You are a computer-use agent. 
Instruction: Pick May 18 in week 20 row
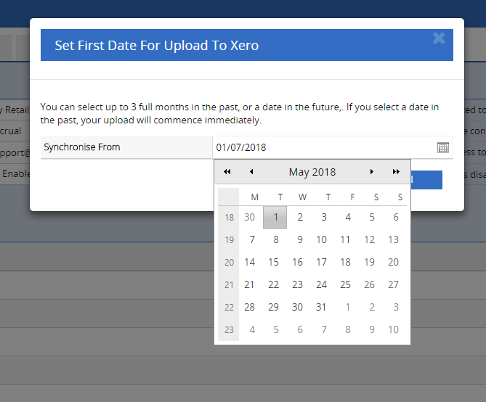coord(347,263)
